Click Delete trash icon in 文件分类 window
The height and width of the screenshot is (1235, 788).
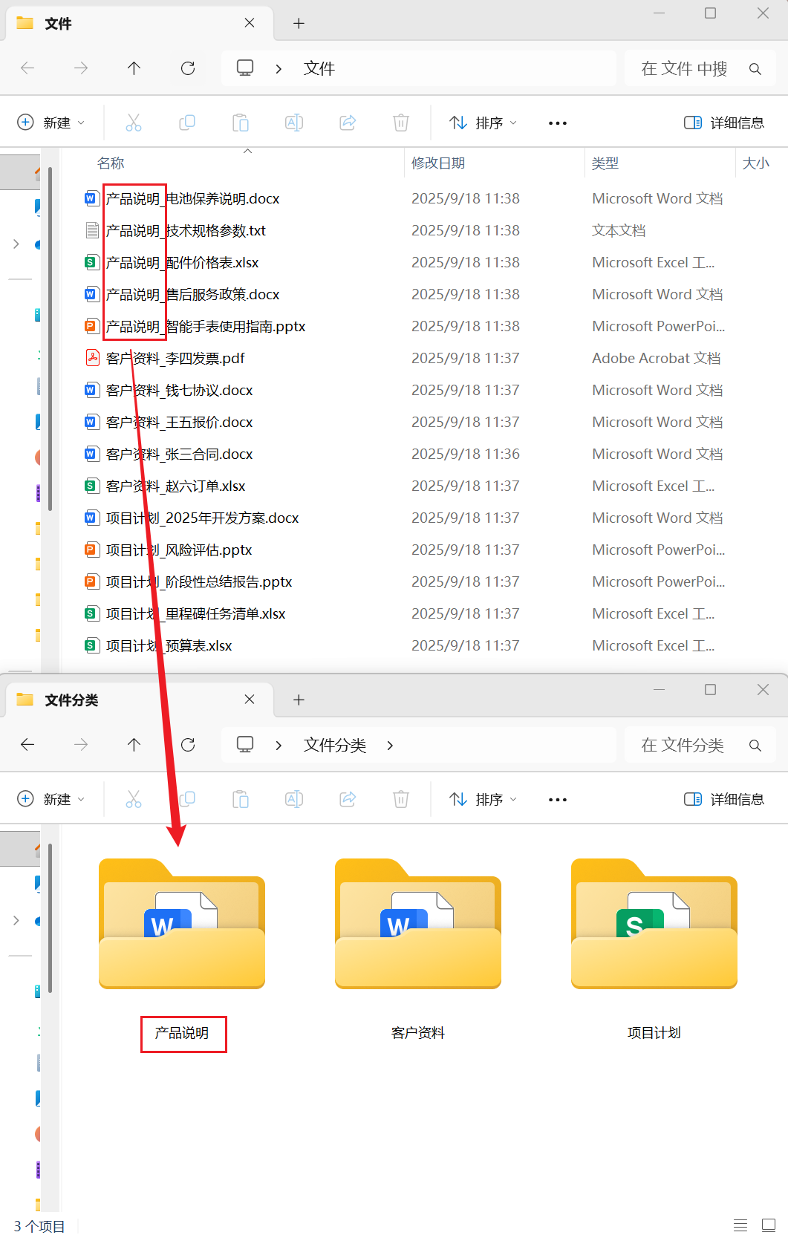pyautogui.click(x=401, y=799)
